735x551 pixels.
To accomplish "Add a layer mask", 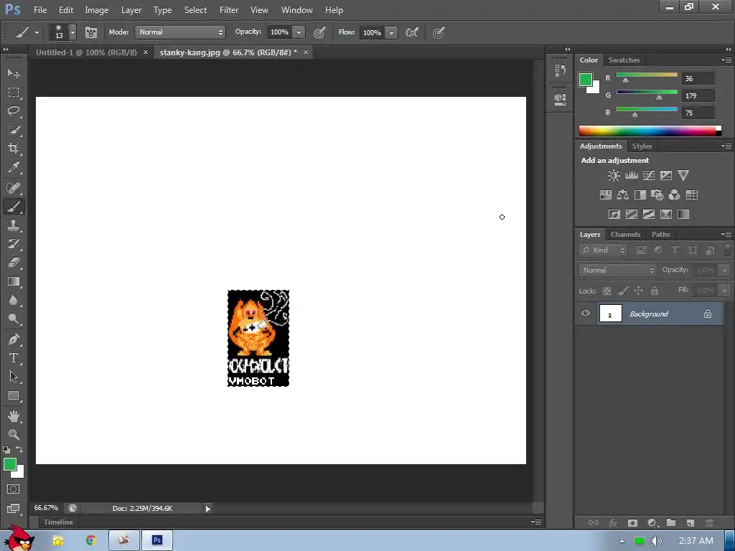I will 632,522.
